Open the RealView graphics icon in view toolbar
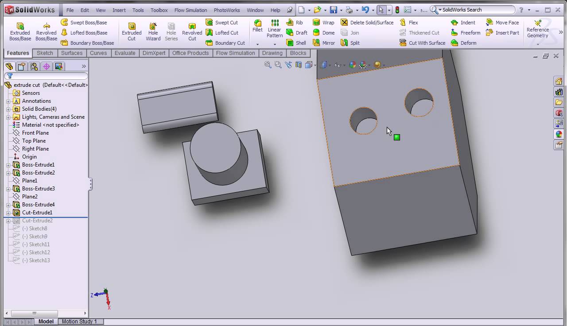567x326 pixels. click(x=376, y=65)
